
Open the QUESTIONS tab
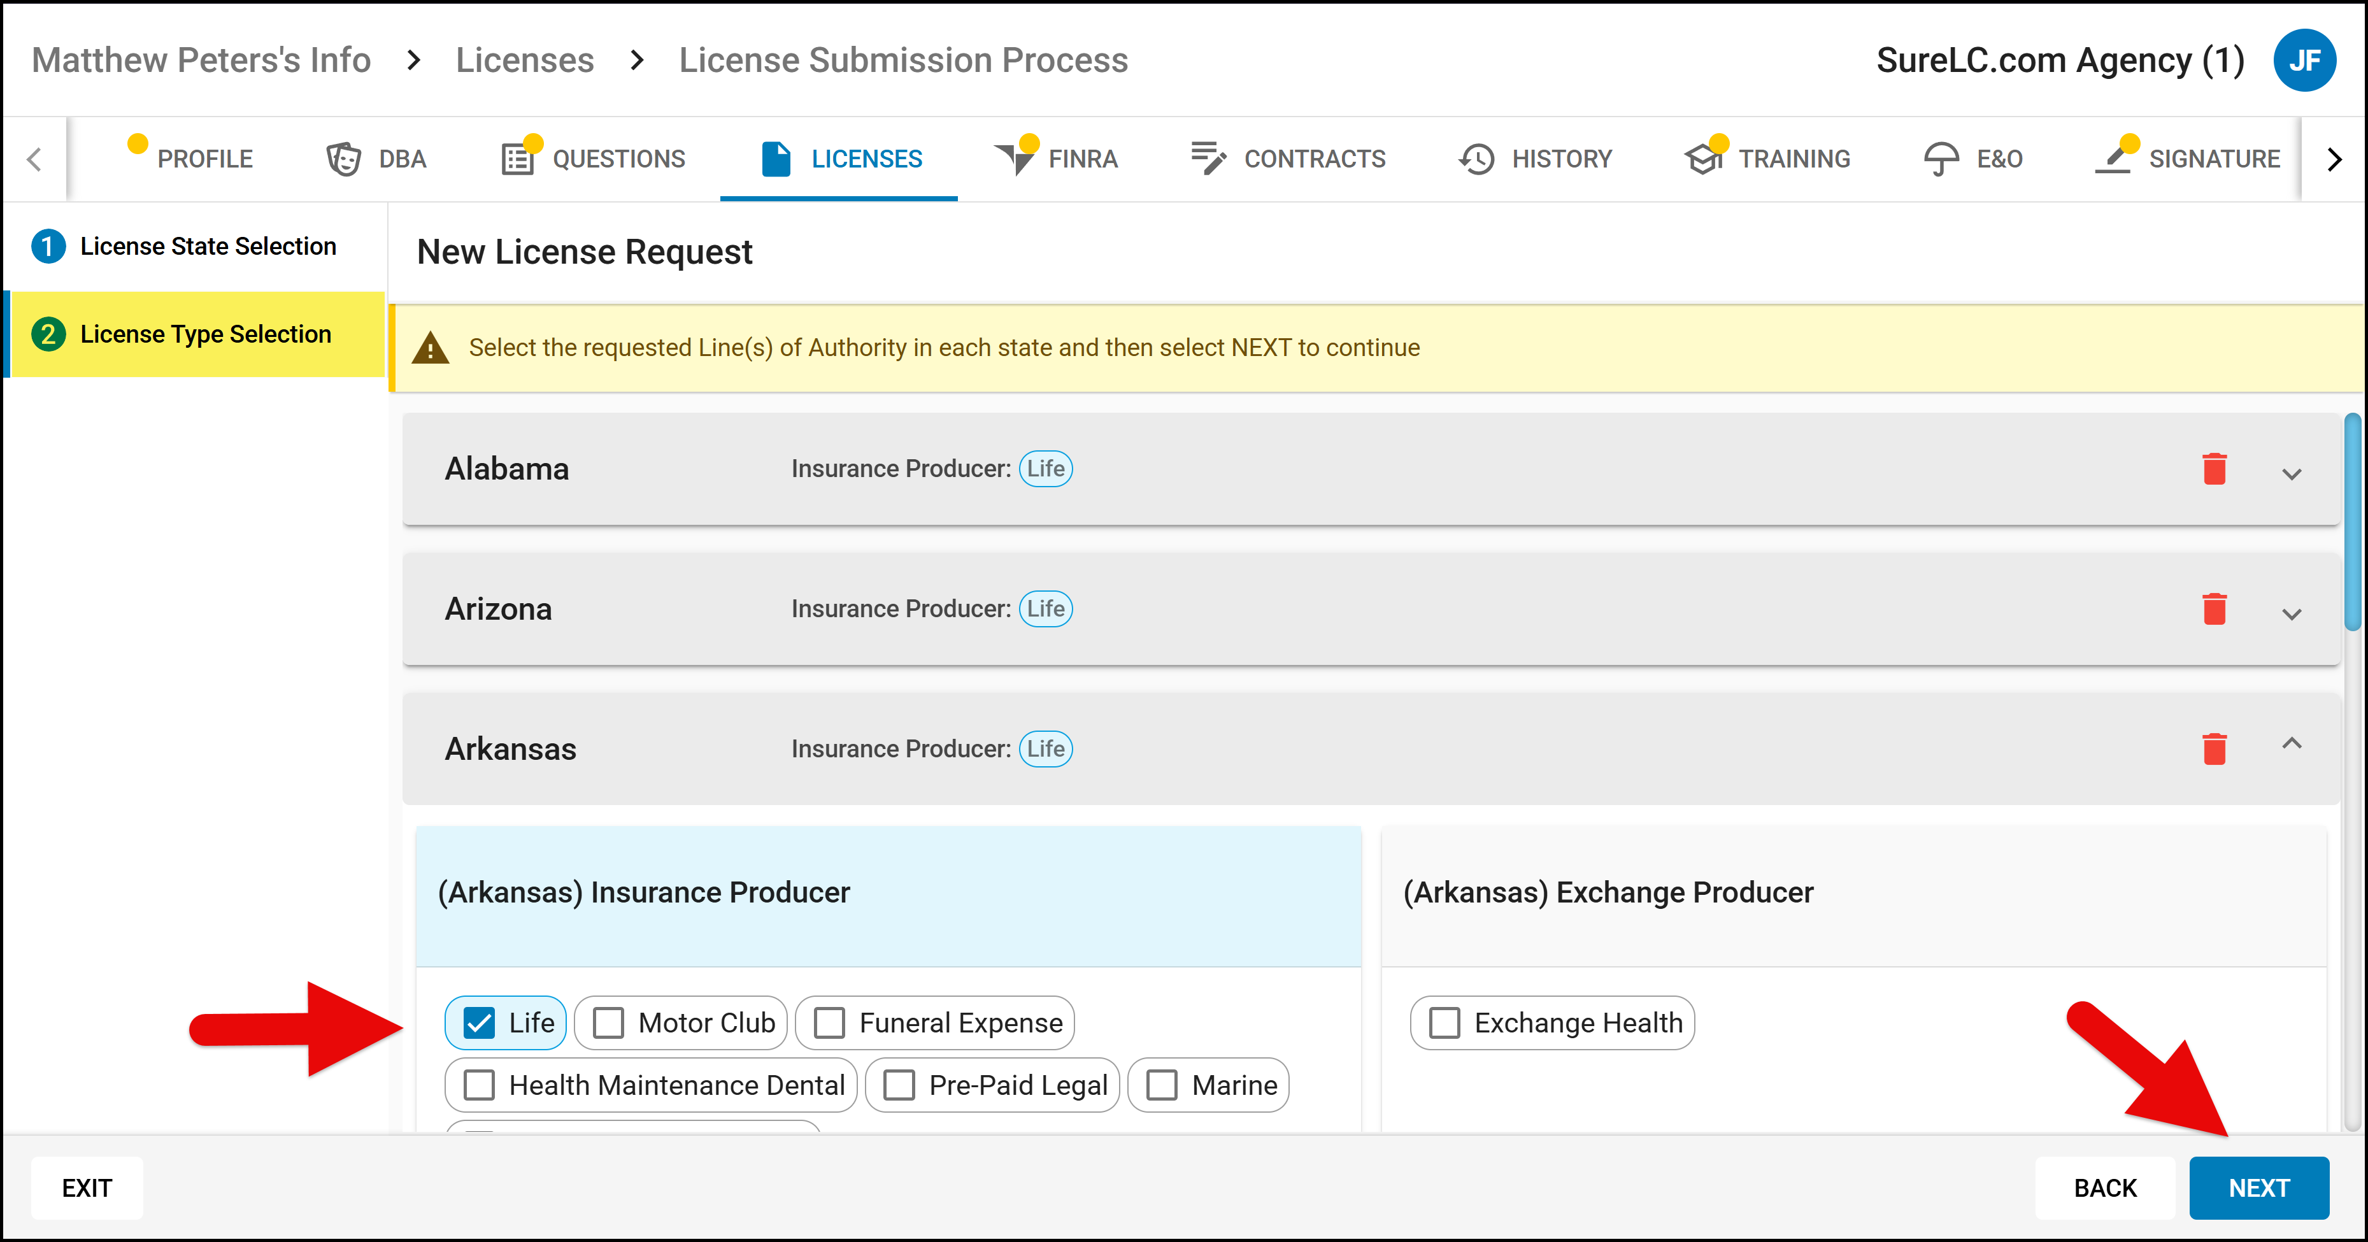click(594, 159)
